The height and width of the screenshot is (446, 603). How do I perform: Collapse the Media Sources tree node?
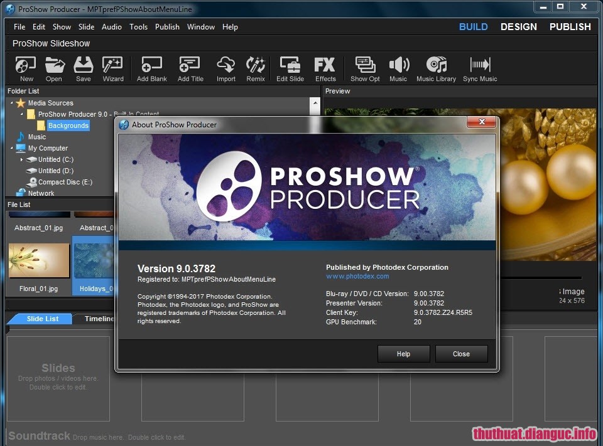(x=11, y=103)
